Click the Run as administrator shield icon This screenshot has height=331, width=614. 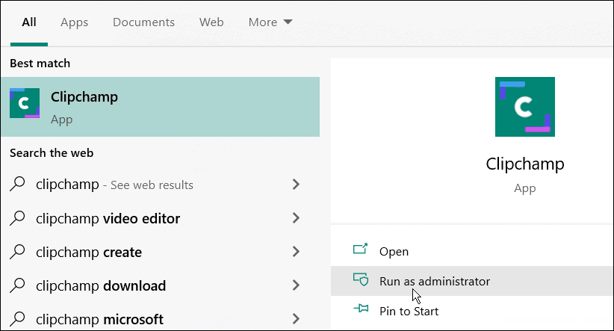pos(361,279)
